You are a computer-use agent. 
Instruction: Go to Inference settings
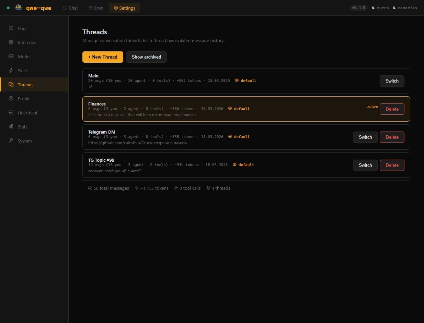tap(34, 42)
